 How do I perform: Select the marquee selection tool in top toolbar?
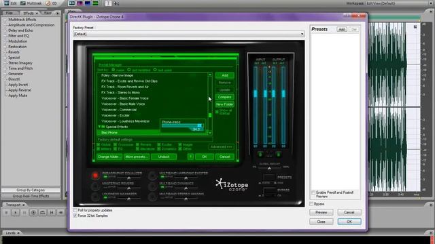pos(116,3)
